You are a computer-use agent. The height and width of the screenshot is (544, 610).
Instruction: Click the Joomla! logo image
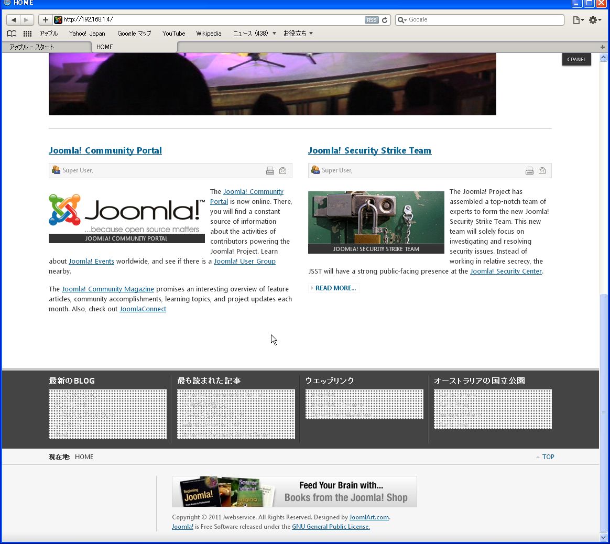click(127, 213)
